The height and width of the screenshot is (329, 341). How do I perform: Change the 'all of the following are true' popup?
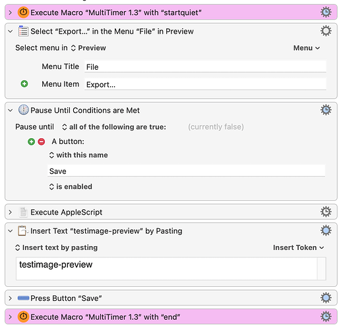click(x=114, y=127)
